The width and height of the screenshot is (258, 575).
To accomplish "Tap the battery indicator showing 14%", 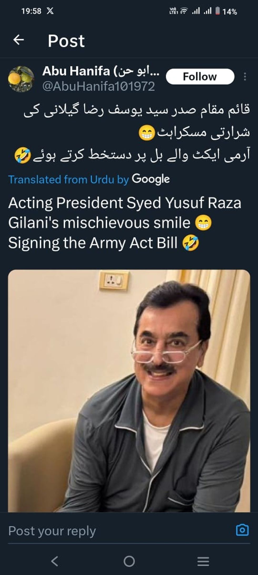I will pos(226,11).
